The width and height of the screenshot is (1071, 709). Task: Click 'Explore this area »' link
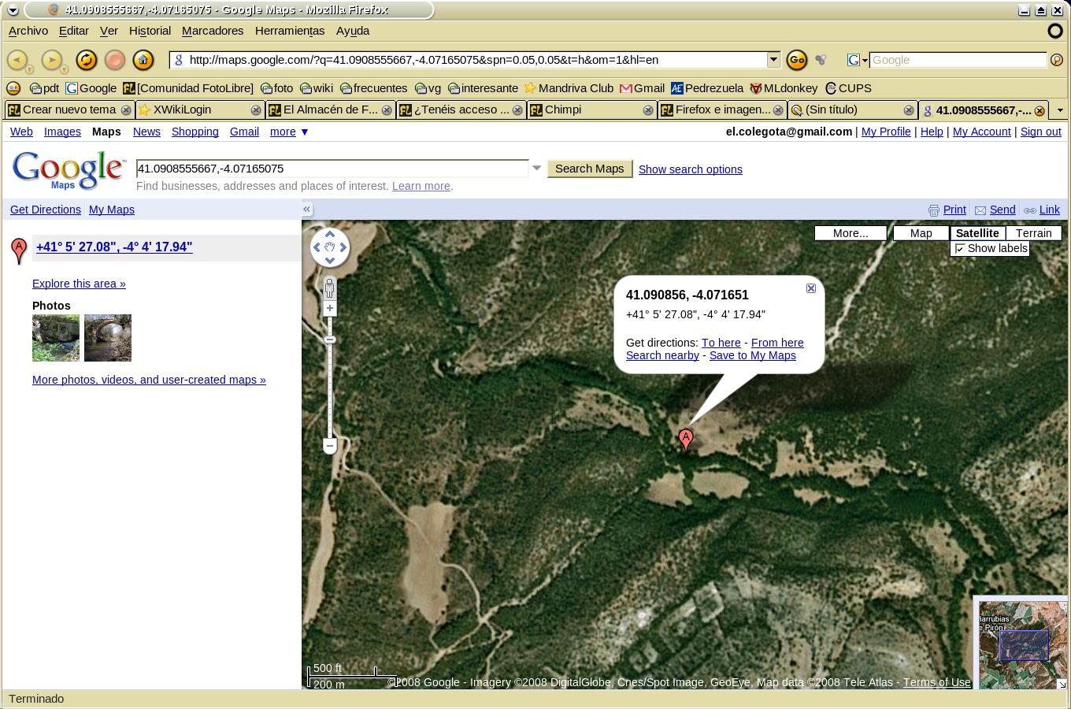click(x=79, y=284)
